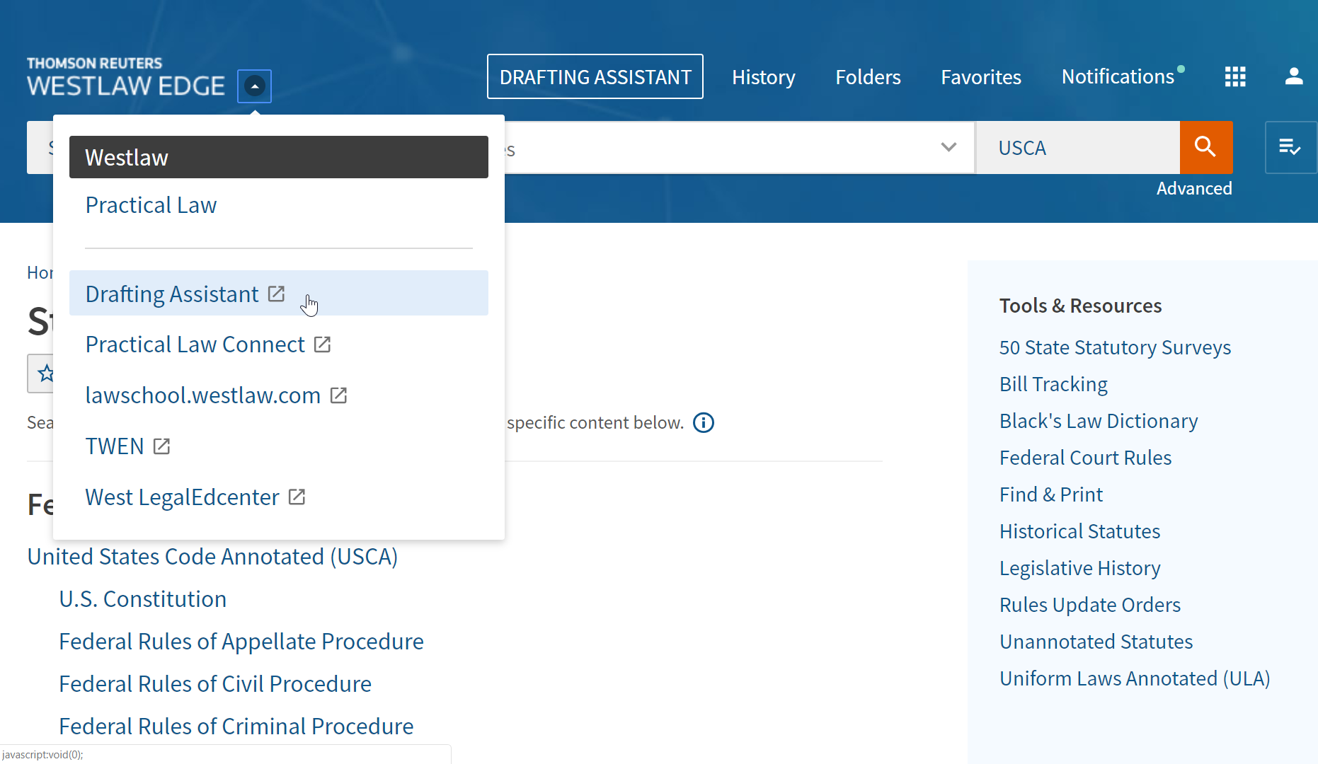Screen dimensions: 1318x764
Task: Open United States Code Annotated (USCA)
Action: tap(212, 557)
